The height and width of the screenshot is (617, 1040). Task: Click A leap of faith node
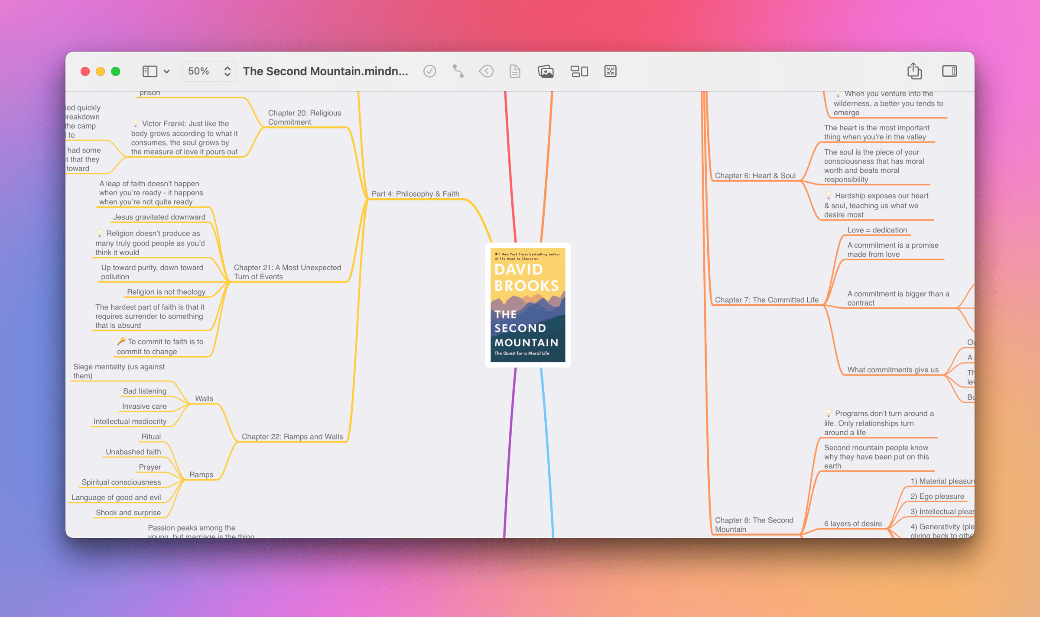tap(151, 193)
